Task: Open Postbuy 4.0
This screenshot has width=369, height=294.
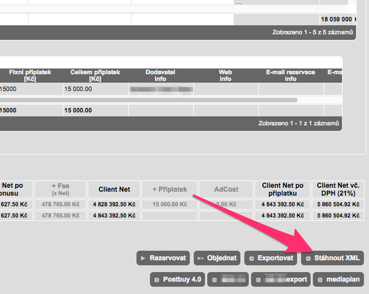Action: coord(177,279)
